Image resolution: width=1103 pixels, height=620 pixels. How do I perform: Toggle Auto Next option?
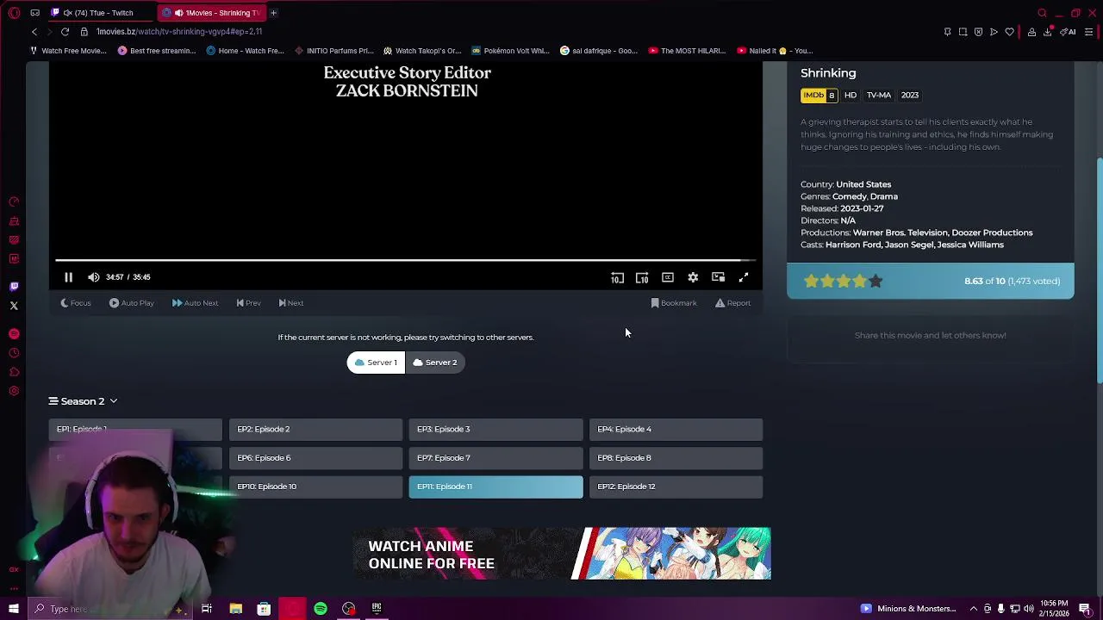[x=195, y=303]
